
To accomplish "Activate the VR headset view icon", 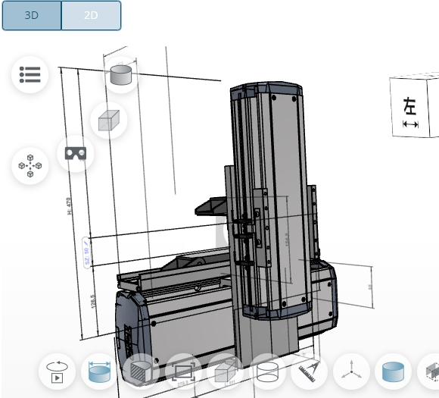I will pos(76,153).
